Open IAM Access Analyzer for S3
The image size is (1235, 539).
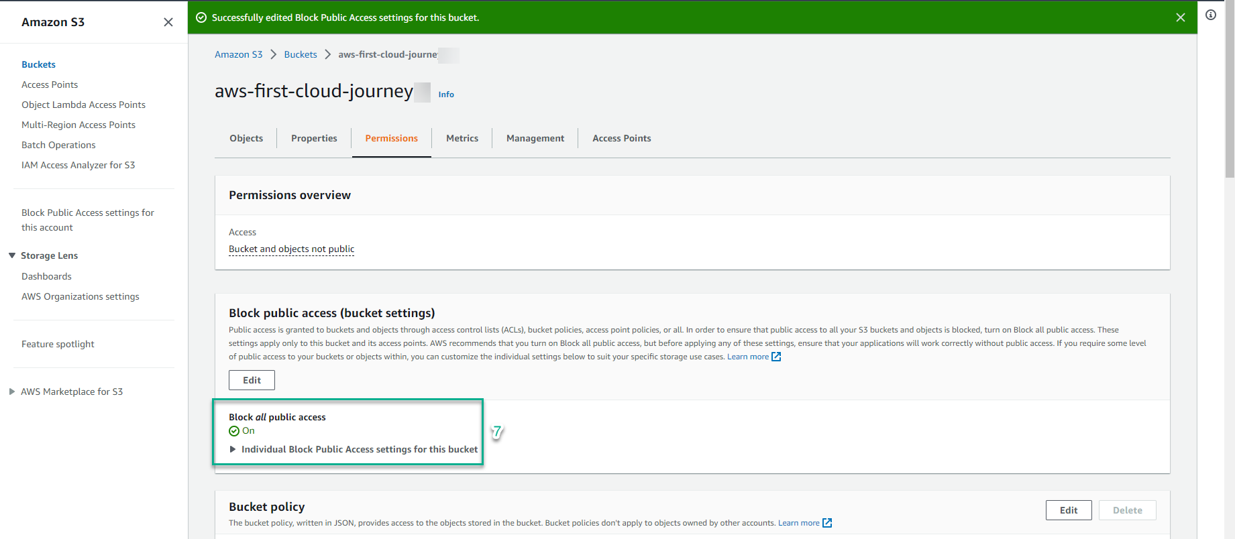point(78,165)
